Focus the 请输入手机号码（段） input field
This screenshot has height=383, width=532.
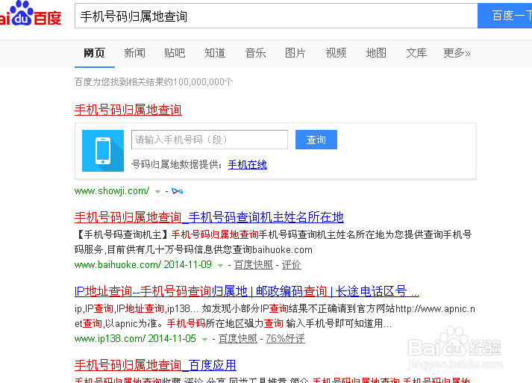(210, 140)
